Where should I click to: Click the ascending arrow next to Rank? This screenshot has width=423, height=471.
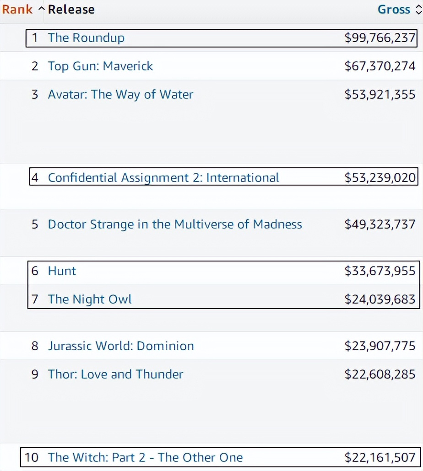pyautogui.click(x=41, y=10)
